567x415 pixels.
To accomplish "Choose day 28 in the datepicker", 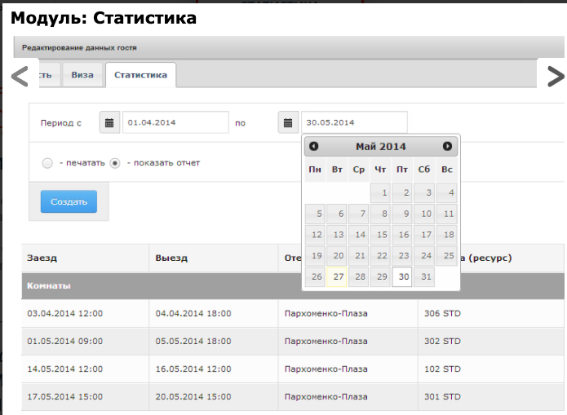I will tap(359, 276).
